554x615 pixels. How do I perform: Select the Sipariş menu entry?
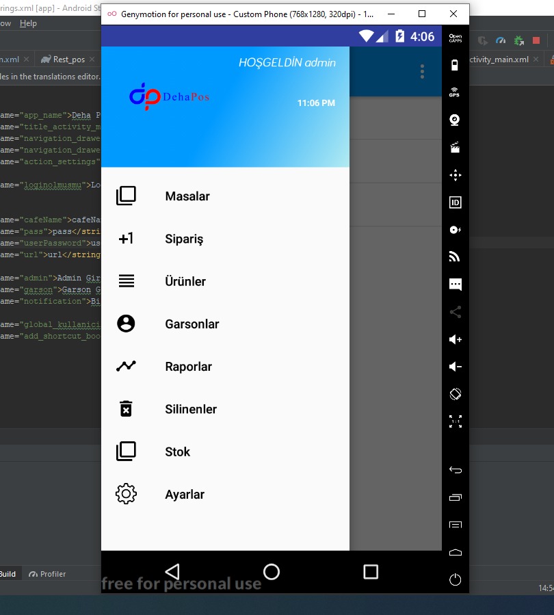pos(184,239)
